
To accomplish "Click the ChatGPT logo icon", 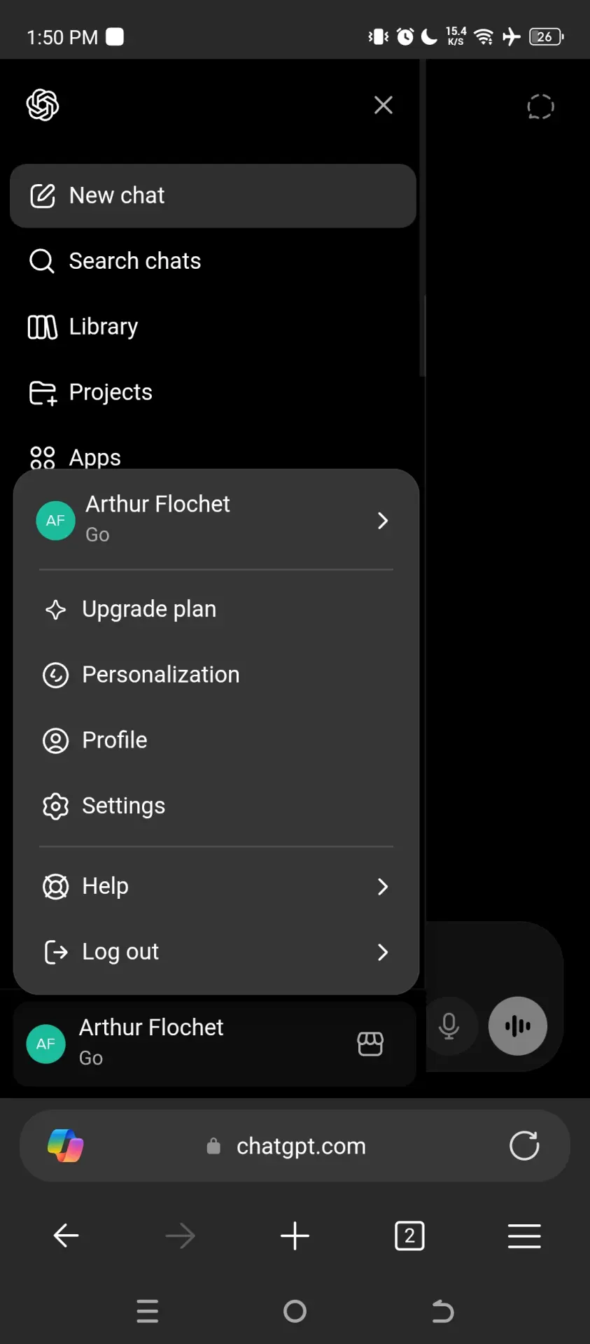I will (43, 105).
